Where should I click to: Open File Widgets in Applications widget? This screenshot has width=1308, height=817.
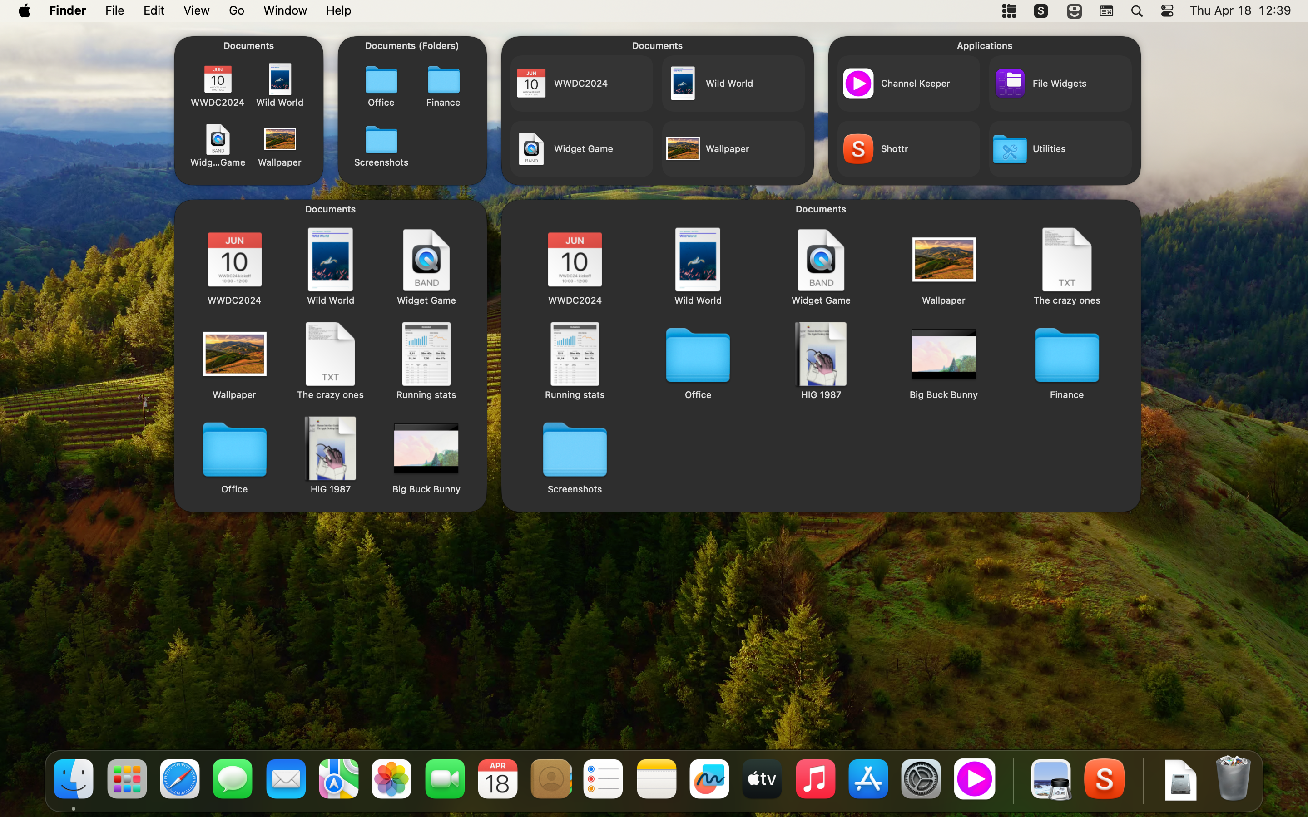[1060, 84]
